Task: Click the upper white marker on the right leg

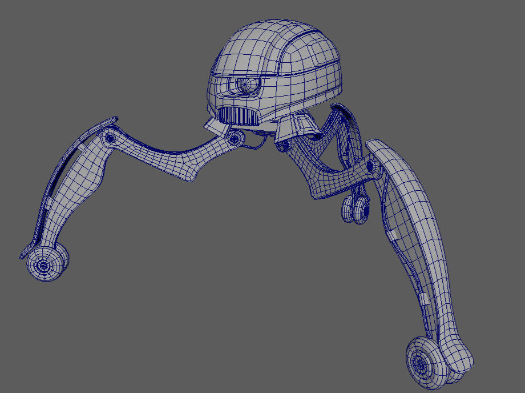Action: (x=391, y=234)
